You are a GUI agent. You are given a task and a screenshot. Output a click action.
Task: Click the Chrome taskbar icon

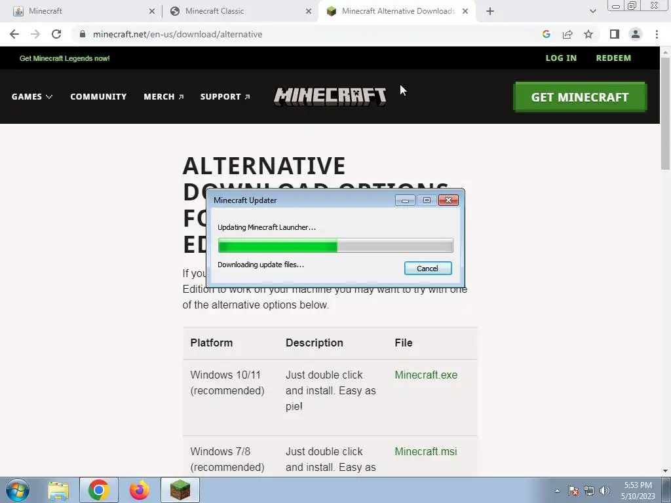click(99, 490)
